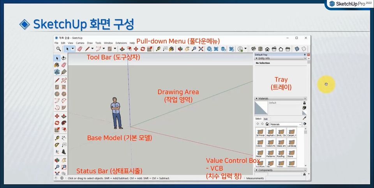The width and height of the screenshot is (374, 188).
Task: Collapse the Materials panel header
Action: (281, 98)
